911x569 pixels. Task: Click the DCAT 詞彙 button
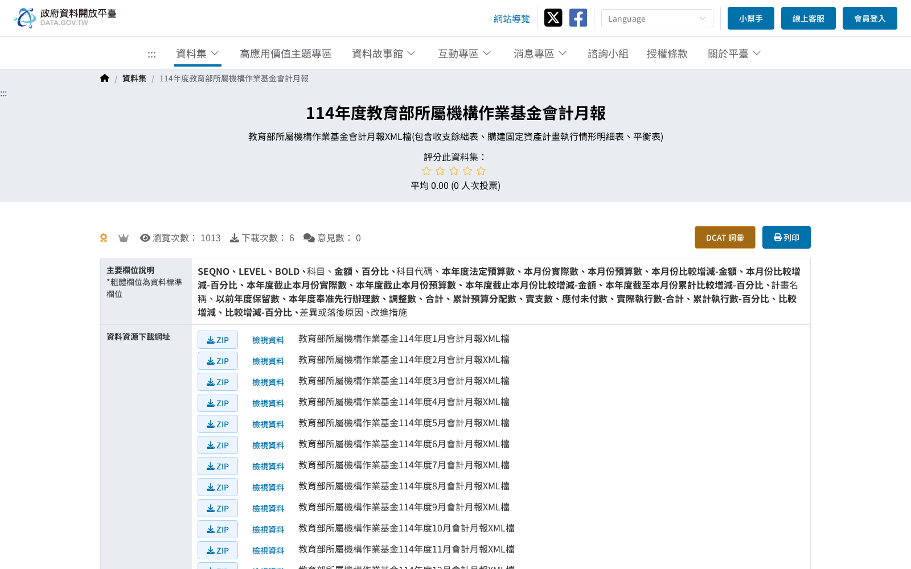click(725, 237)
